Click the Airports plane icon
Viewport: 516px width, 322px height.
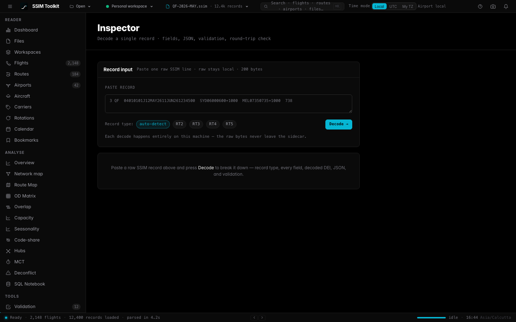[x=8, y=85]
